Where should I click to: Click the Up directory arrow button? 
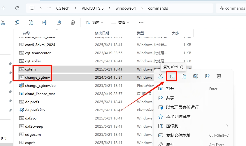coord(3,8)
